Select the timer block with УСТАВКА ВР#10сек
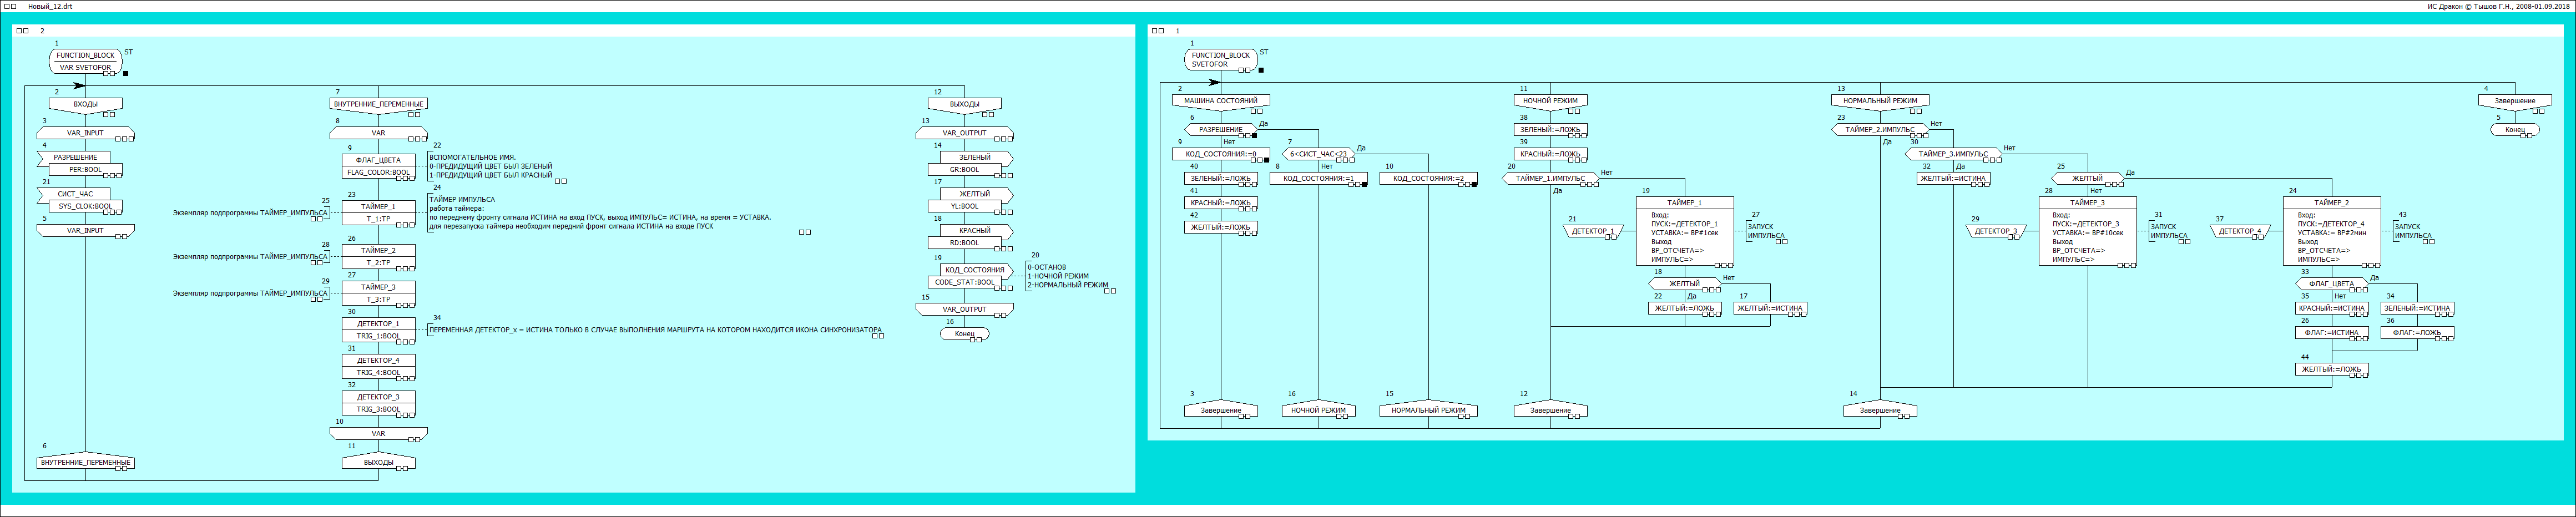The height and width of the screenshot is (517, 2576). [x=2087, y=231]
